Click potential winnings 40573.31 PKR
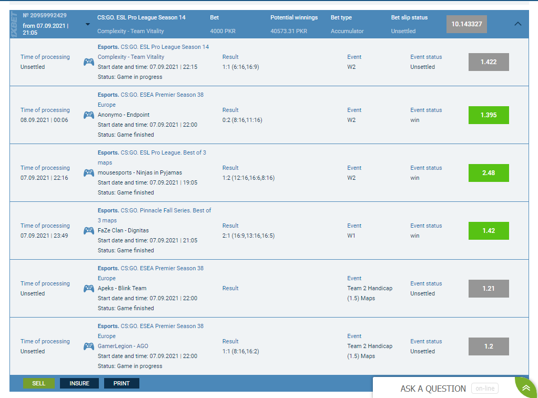538x398 pixels. (289, 31)
